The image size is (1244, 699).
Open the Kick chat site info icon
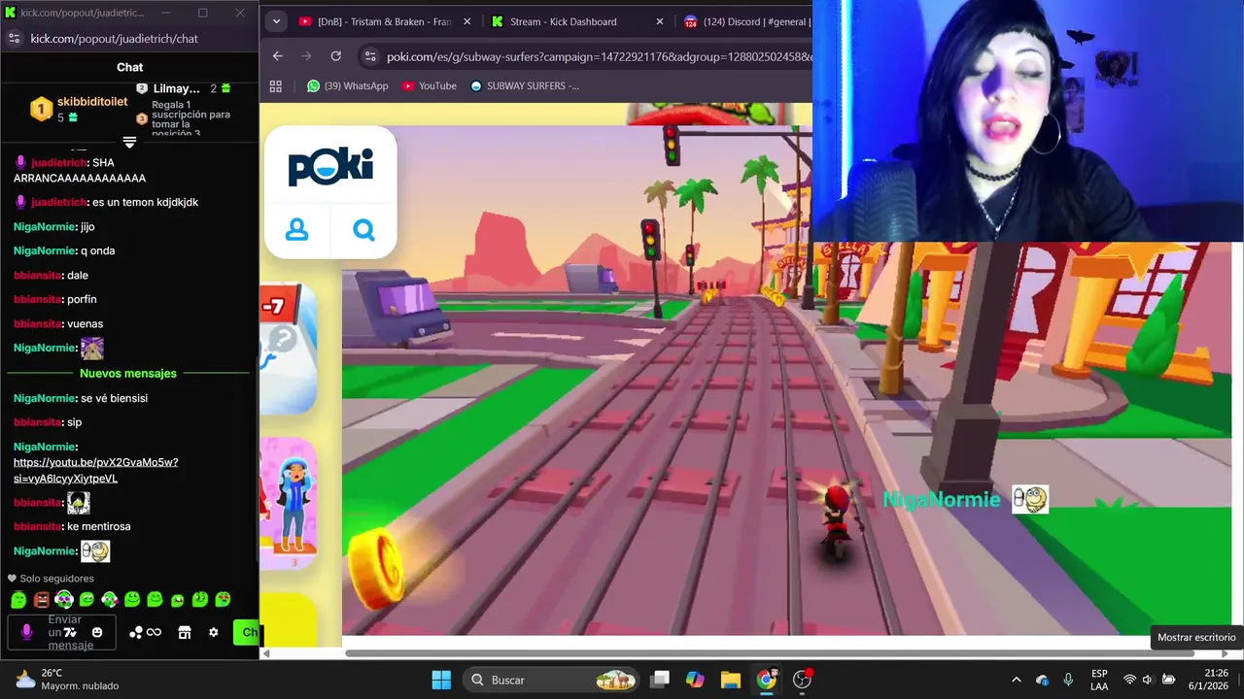(14, 38)
